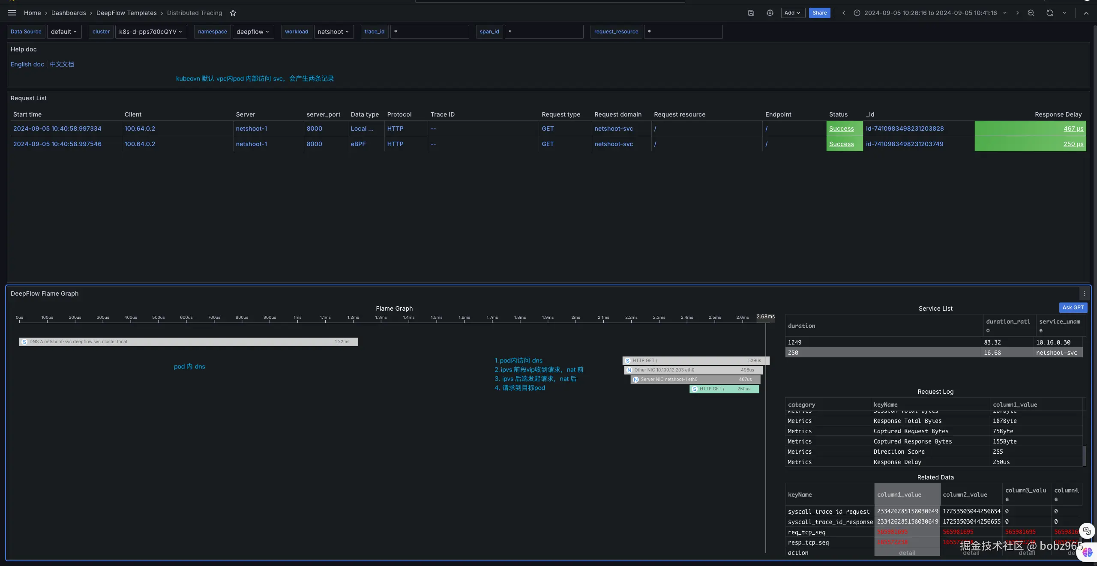The image size is (1097, 566).
Task: Click start time 2024-09-05 10:40:58.997546
Action: click(x=57, y=144)
